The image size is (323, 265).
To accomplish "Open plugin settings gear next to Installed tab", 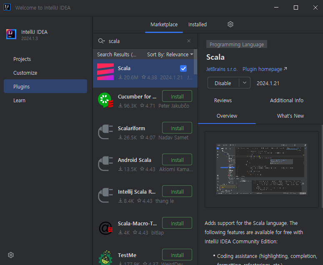I will click(x=230, y=24).
